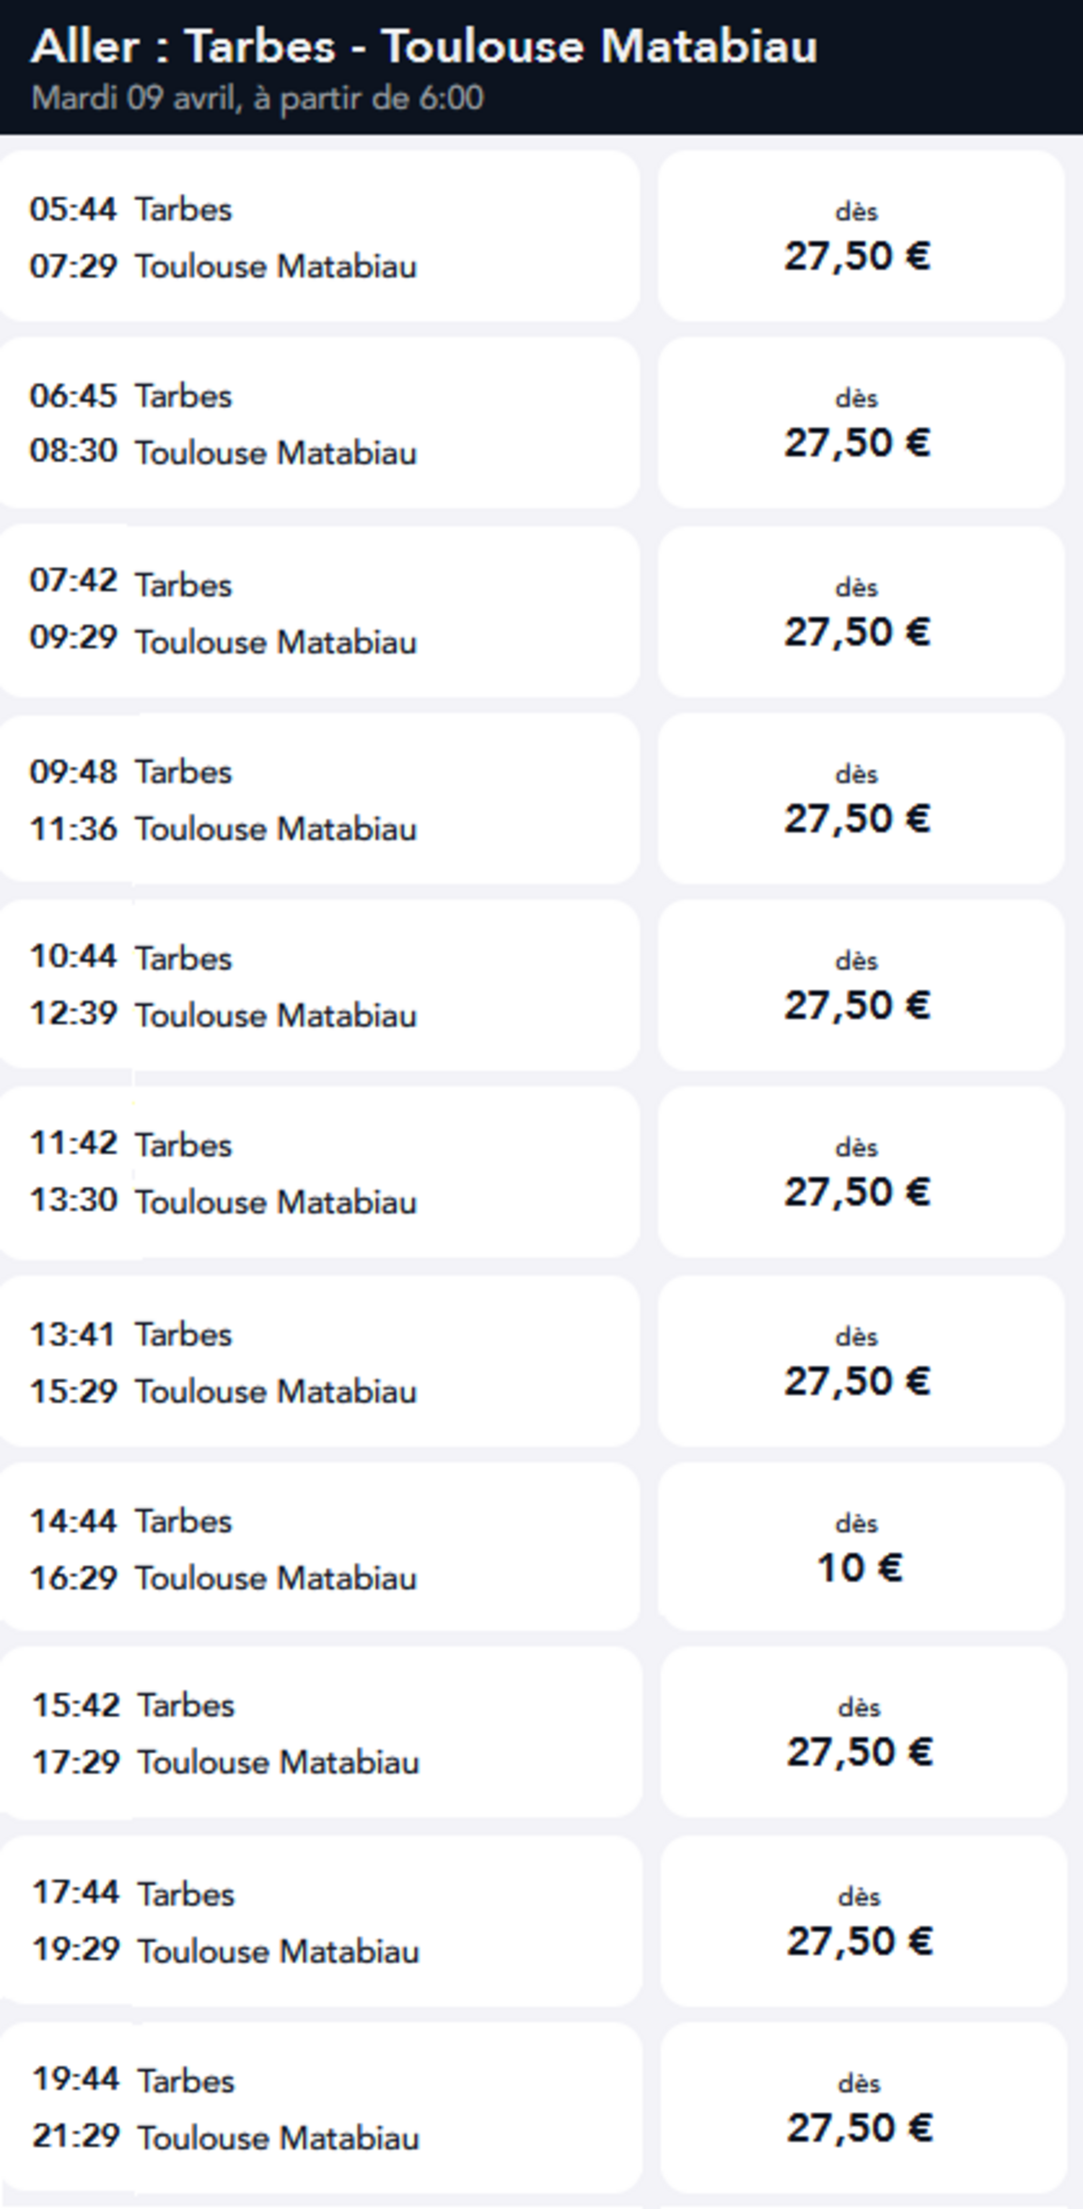Open the 07:42 Tarbes departure
Image resolution: width=1083 pixels, height=2209 pixels.
coord(319,612)
